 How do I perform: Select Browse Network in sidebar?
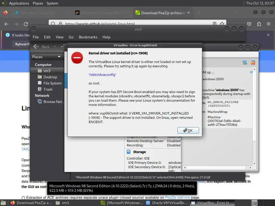click(x=51, y=102)
